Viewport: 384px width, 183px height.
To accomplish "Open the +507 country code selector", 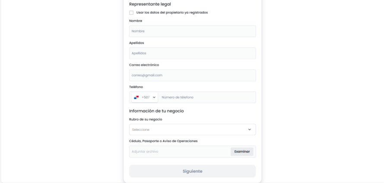I will (145, 98).
